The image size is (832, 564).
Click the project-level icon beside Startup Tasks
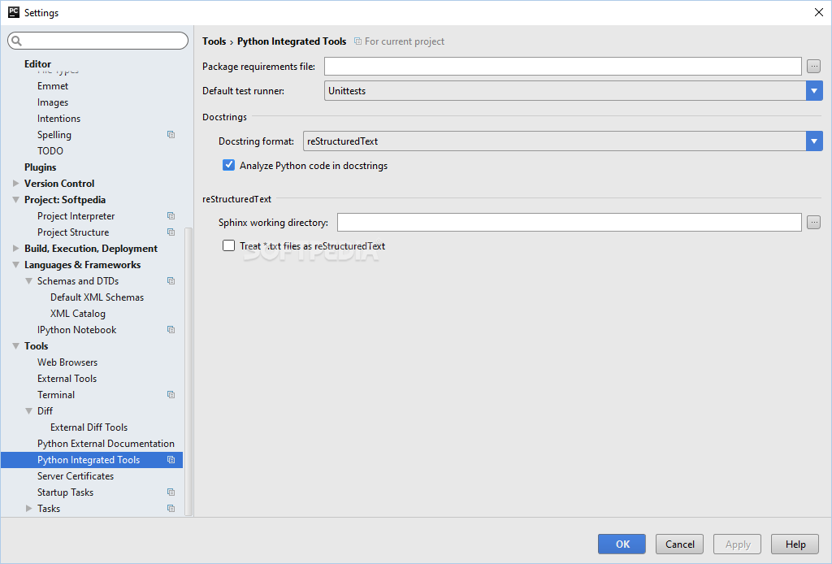click(171, 492)
